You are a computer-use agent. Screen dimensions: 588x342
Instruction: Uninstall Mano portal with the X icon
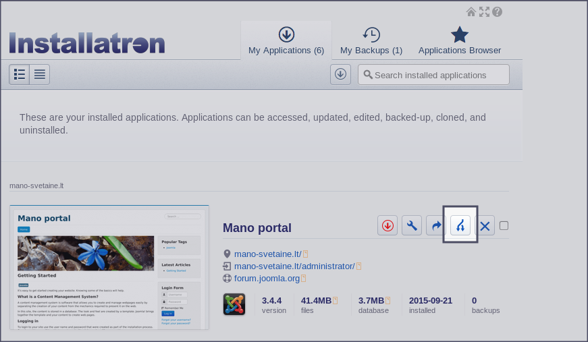click(485, 226)
